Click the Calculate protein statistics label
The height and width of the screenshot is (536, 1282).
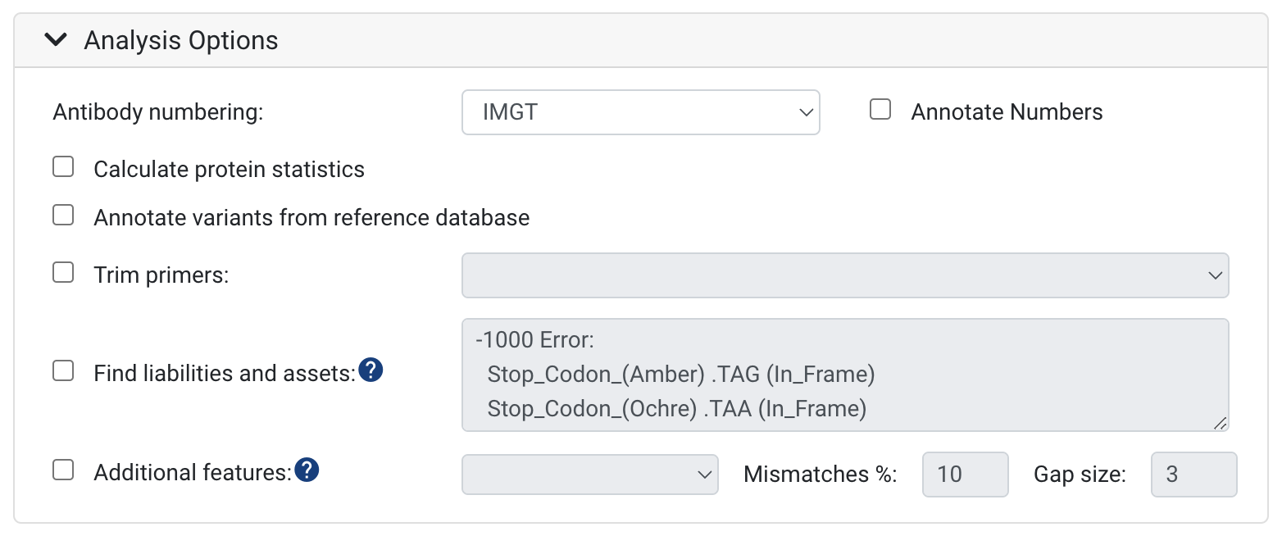pos(229,170)
